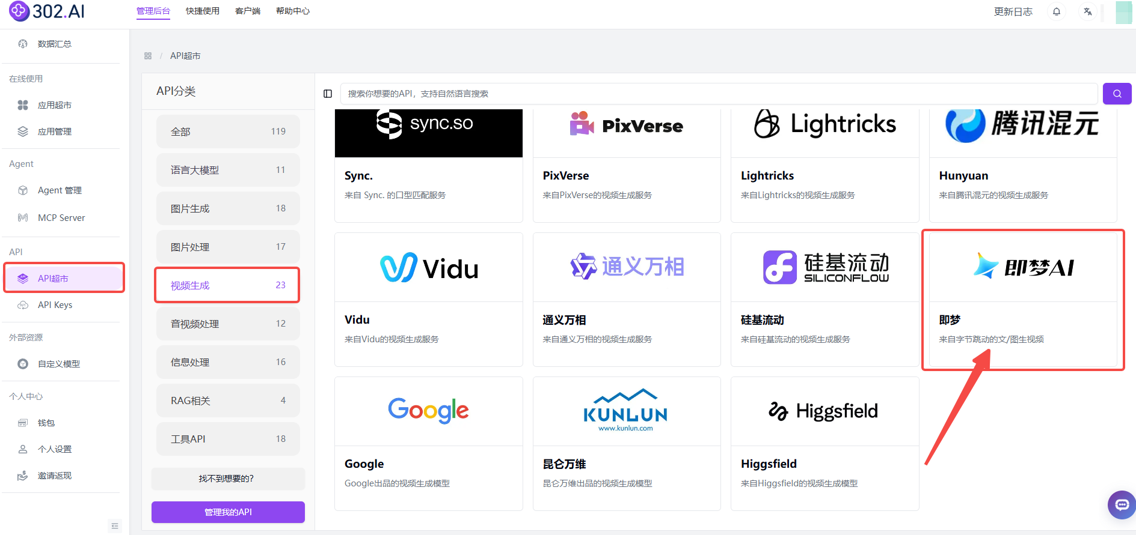The height and width of the screenshot is (535, 1136).
Task: Select 工具API category
Action: tap(228, 439)
